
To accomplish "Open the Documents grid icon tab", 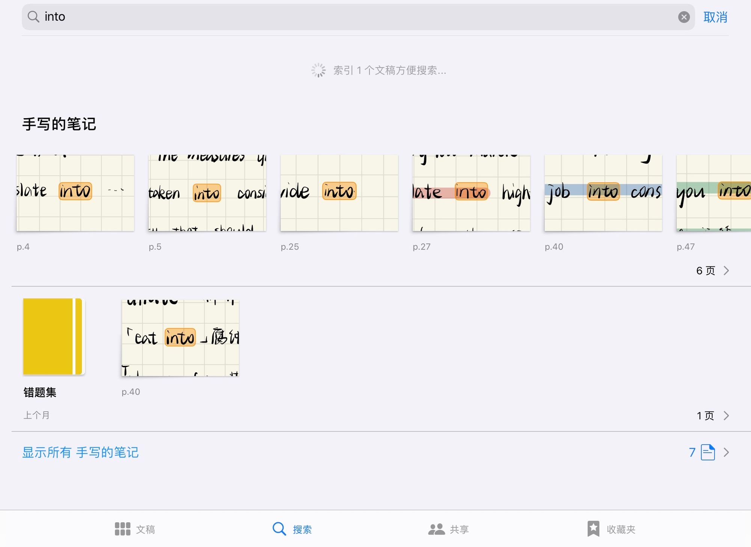I will (x=122, y=529).
